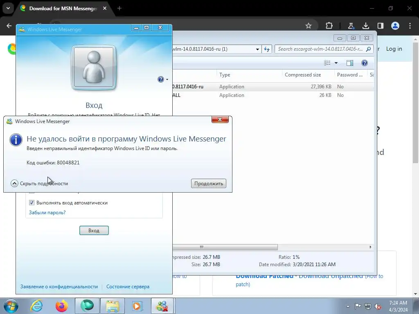Screen dimensions: 419x314
Task: Select the 26 KB application file row
Action: tap(273, 95)
